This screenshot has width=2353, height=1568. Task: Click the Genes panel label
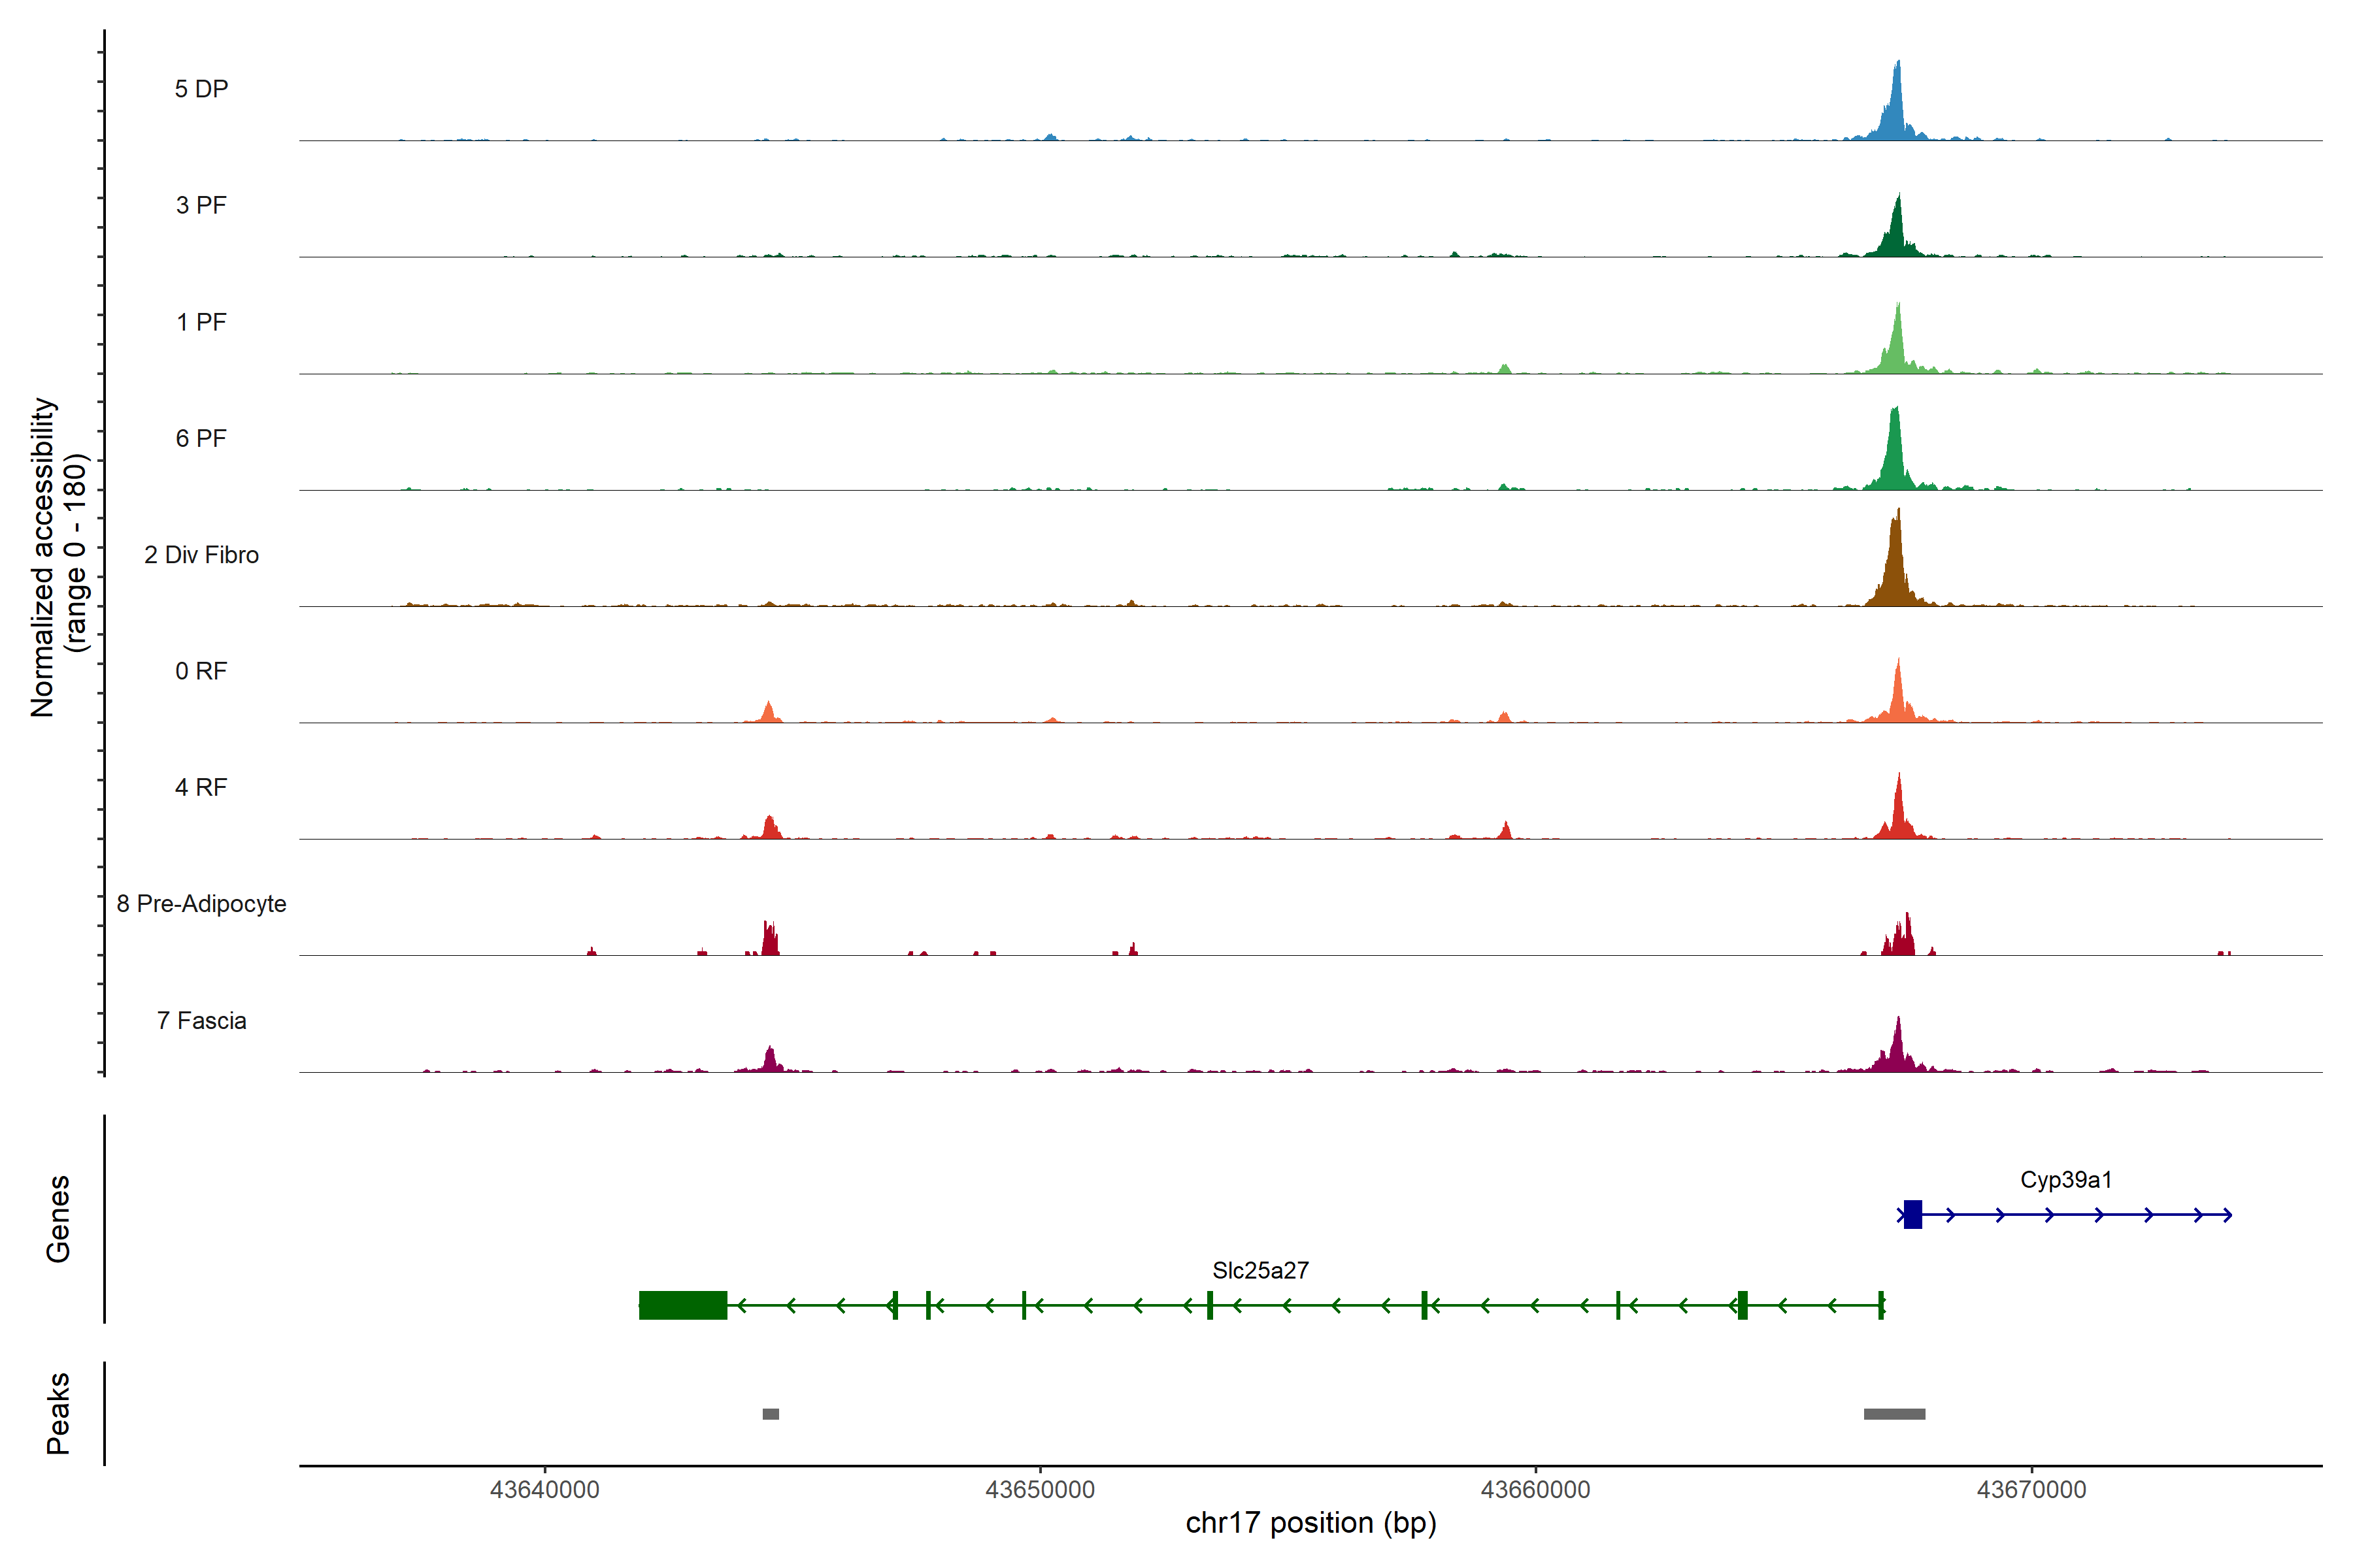58,1218
